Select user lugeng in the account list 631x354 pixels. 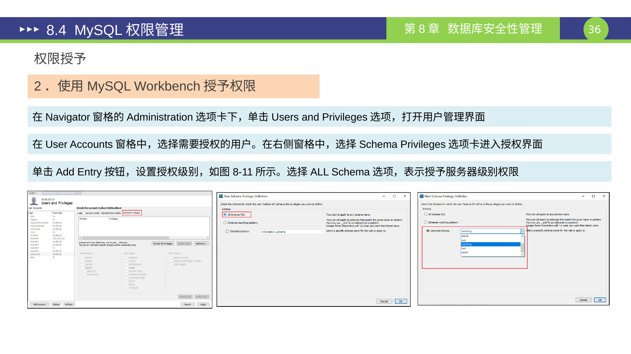[x=51, y=219]
